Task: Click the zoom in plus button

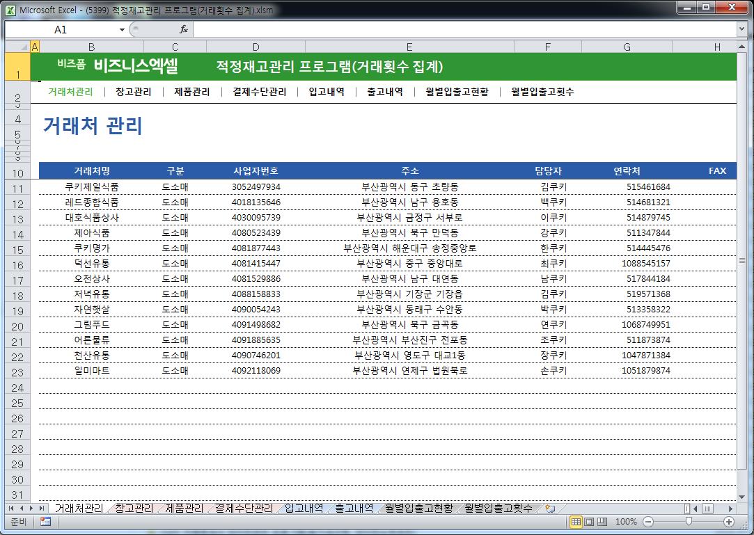Action: [729, 522]
